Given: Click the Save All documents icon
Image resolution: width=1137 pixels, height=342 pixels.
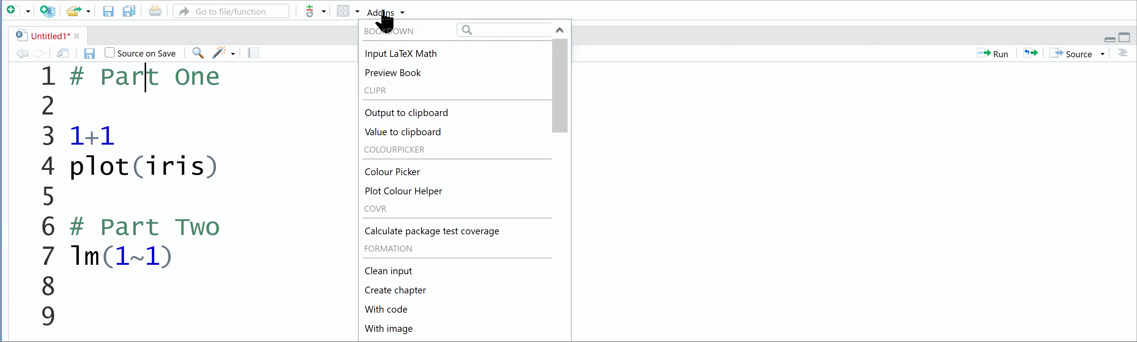Looking at the screenshot, I should 129,11.
